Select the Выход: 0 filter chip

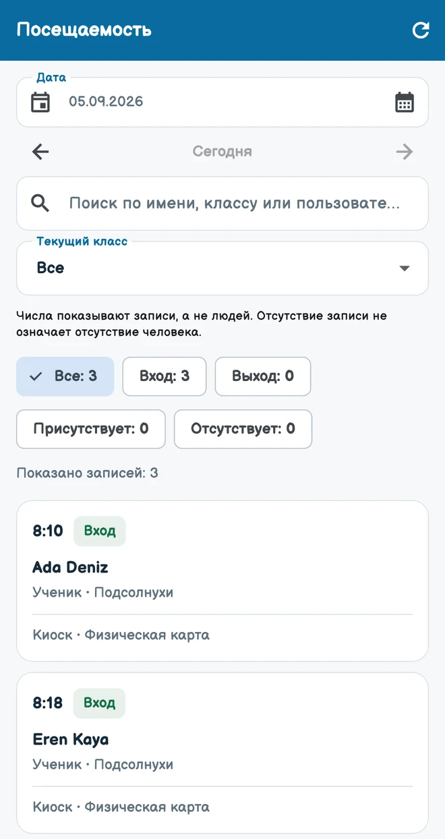263,376
